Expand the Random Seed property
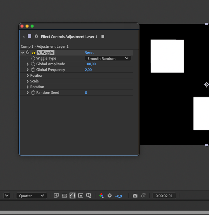This screenshot has width=209, height=215. click(28, 93)
